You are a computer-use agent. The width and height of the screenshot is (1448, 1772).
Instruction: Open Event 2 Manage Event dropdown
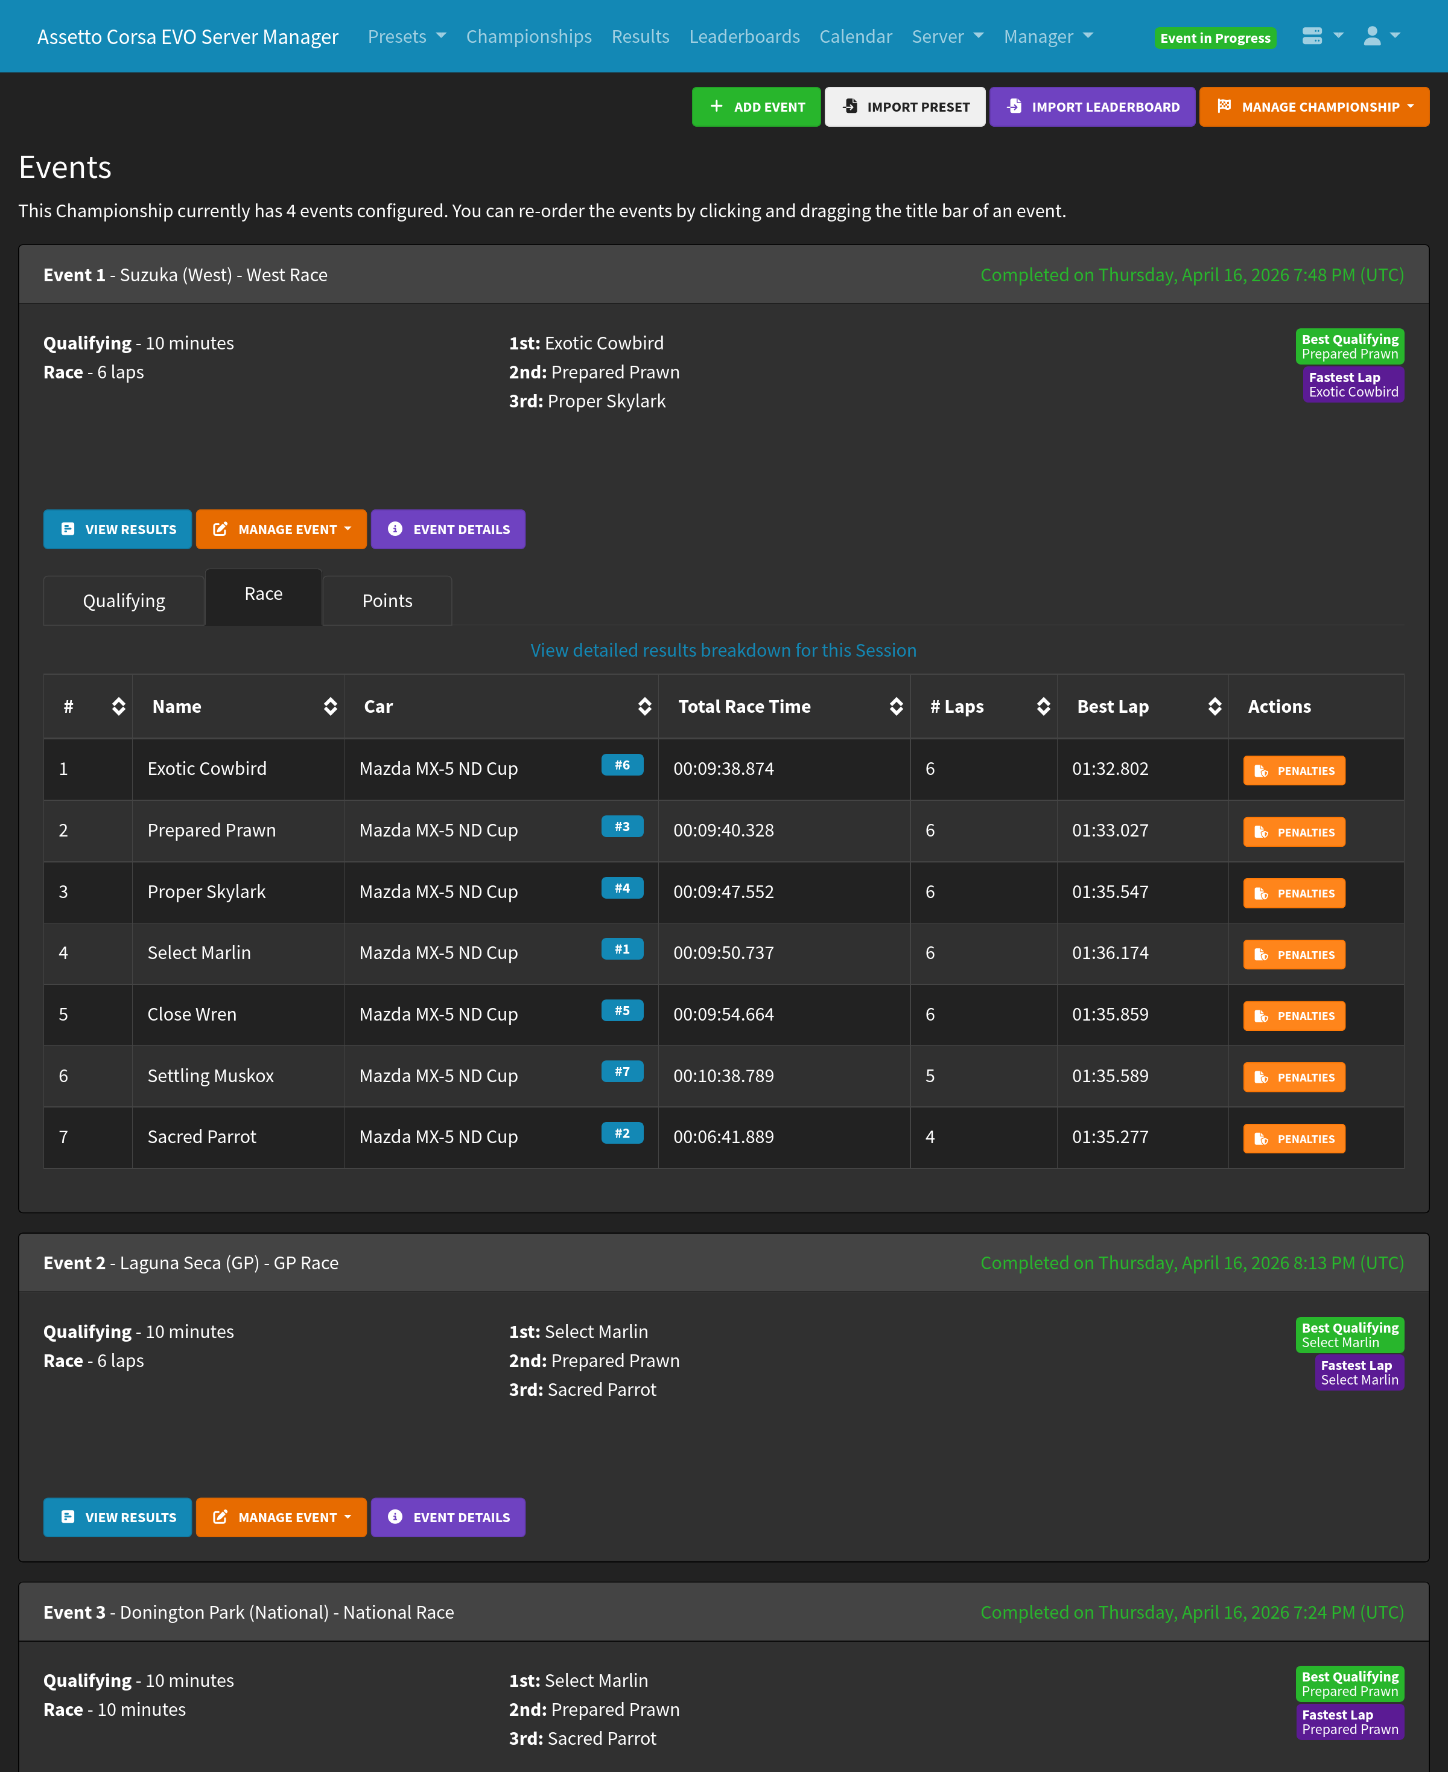281,1517
